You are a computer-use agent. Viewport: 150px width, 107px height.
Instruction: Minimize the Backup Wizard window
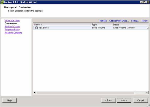(x=141, y=2)
